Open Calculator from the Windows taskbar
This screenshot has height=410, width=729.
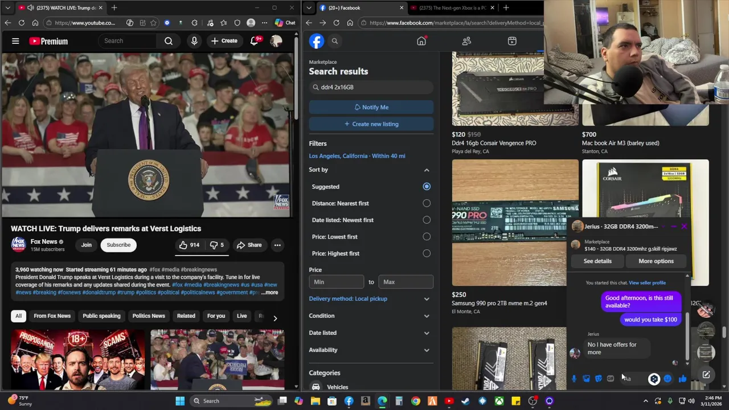[399, 401]
